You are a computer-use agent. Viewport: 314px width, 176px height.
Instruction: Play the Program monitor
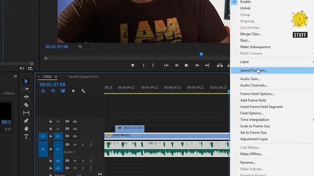point(186,65)
